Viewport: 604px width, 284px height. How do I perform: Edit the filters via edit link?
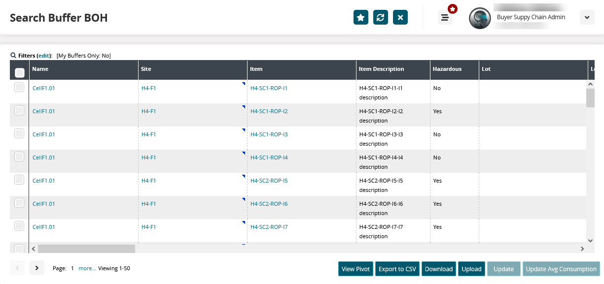(x=44, y=56)
